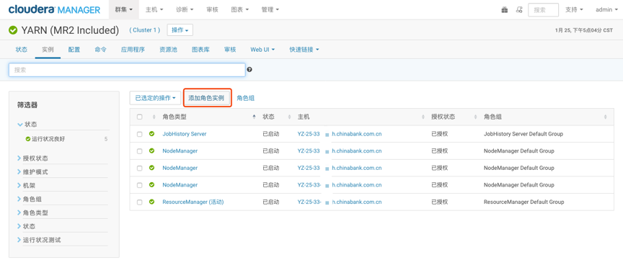The height and width of the screenshot is (265, 623).
Task: Open the 已选定的操作 dropdown
Action: tap(155, 98)
